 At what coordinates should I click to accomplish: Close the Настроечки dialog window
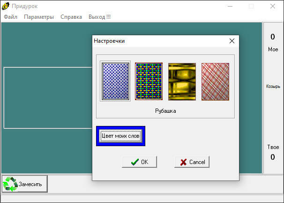tap(232, 41)
